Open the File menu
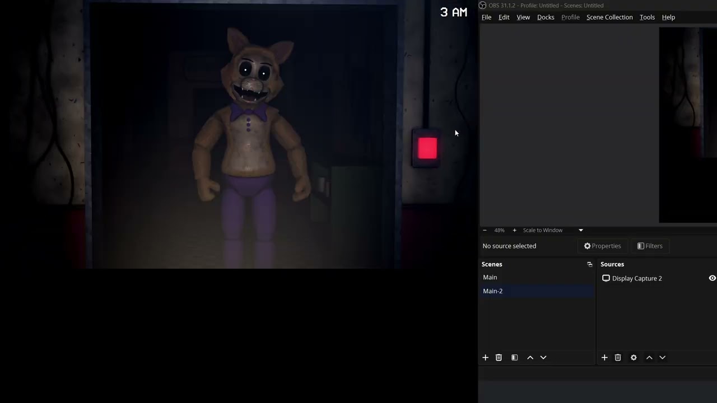717x403 pixels. 486,17
